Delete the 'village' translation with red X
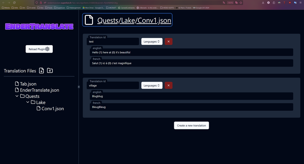The image size is (304, 164). pyautogui.click(x=168, y=86)
